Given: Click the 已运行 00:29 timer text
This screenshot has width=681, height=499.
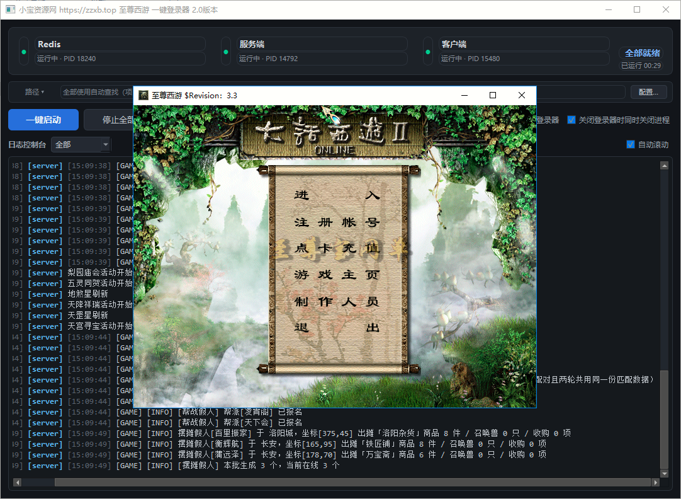Looking at the screenshot, I should [x=641, y=66].
